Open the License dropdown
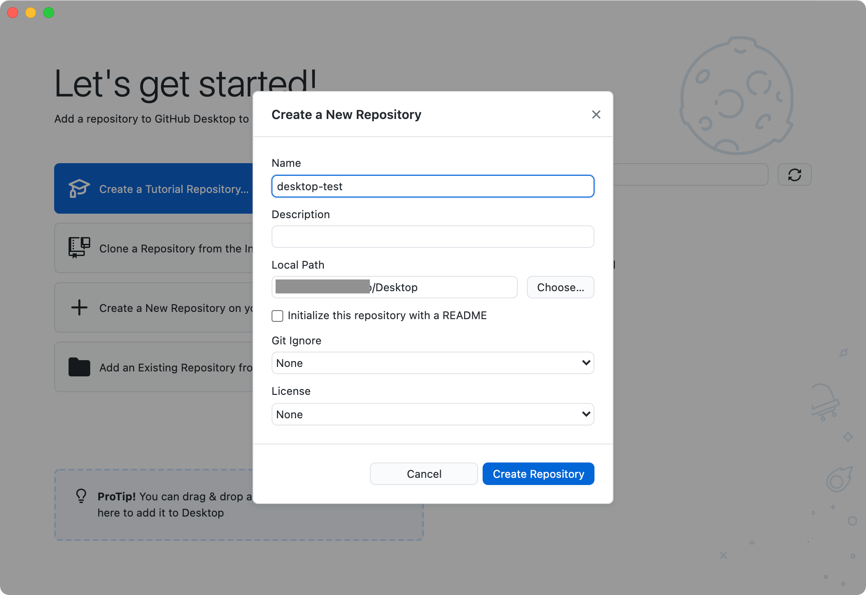866x595 pixels. pyautogui.click(x=433, y=414)
